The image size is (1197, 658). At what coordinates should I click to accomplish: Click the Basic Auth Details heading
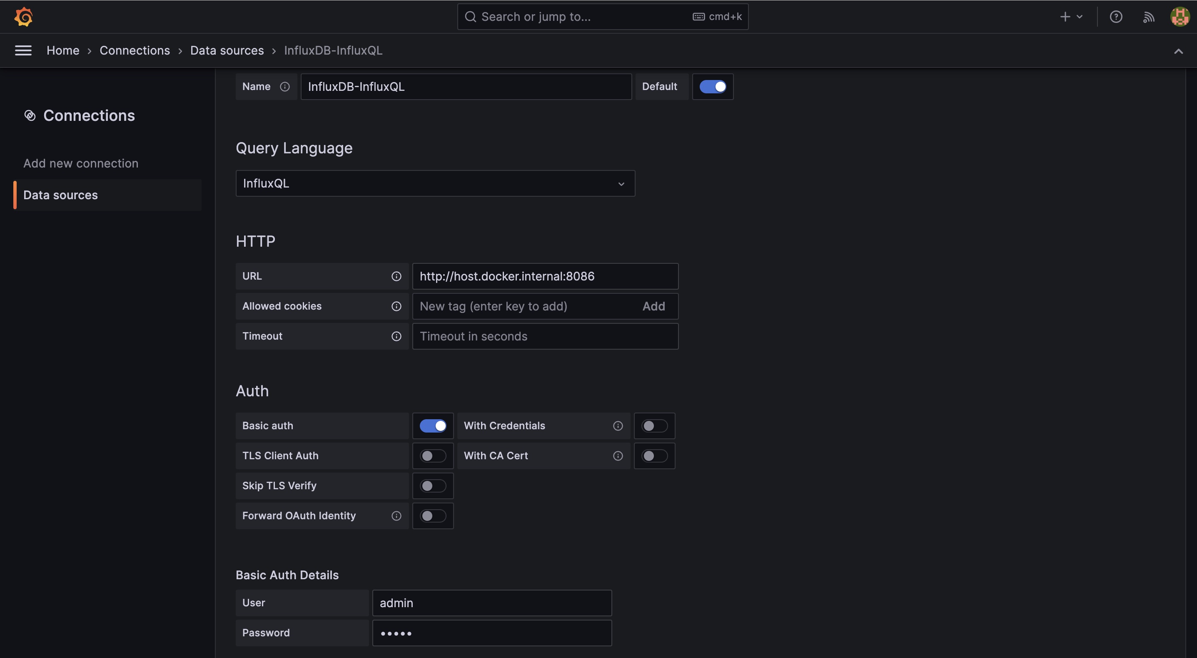point(287,575)
